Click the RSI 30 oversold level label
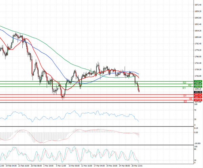Viewport: 203px width, 168px height. point(195,119)
